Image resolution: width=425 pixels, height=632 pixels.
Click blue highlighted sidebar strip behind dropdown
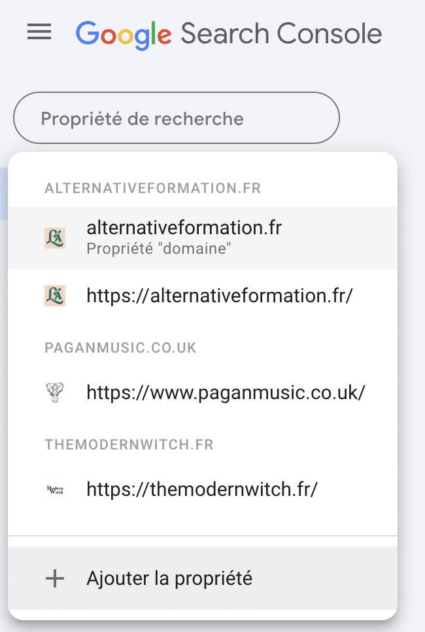4,194
